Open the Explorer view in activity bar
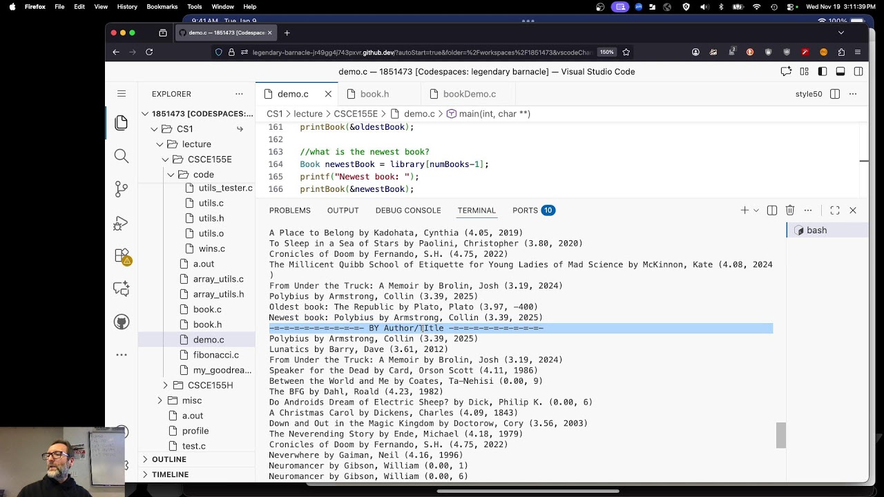Screen dimensions: 884x497 (x=122, y=123)
